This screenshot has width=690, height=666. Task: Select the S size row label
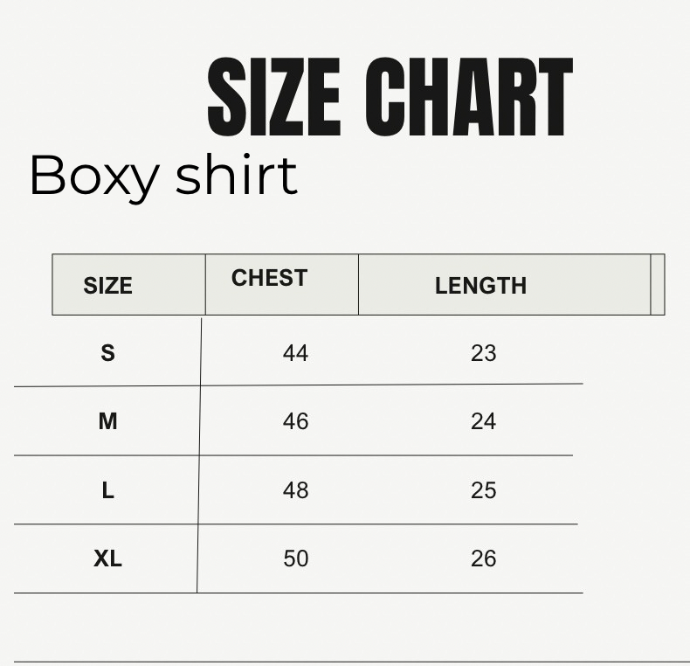click(107, 353)
